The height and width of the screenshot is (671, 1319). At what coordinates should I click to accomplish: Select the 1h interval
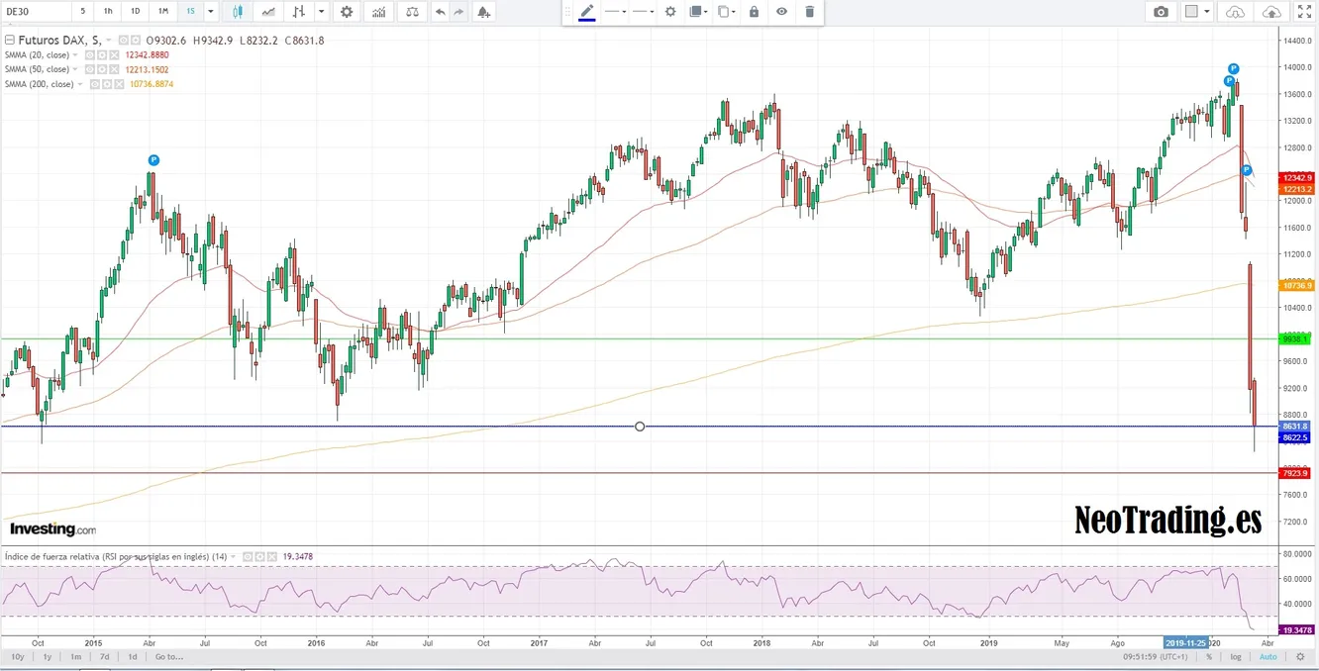click(x=108, y=12)
